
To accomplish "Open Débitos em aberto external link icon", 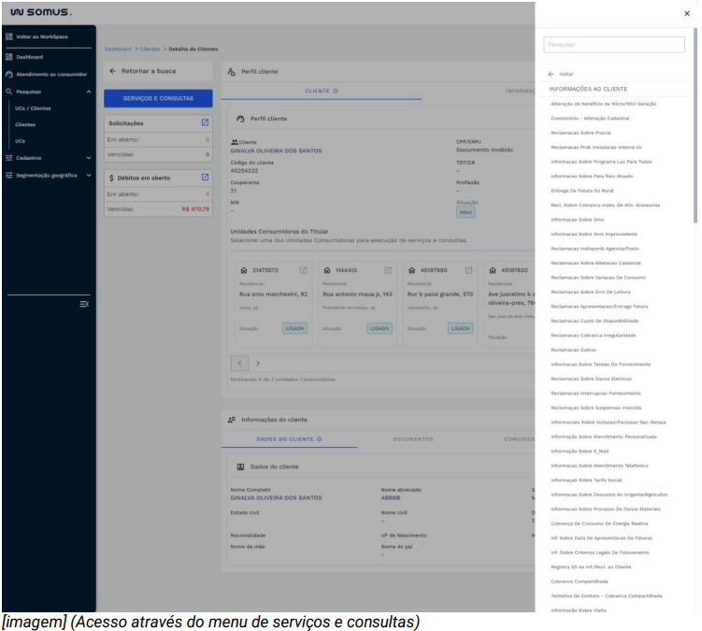I will [206, 177].
